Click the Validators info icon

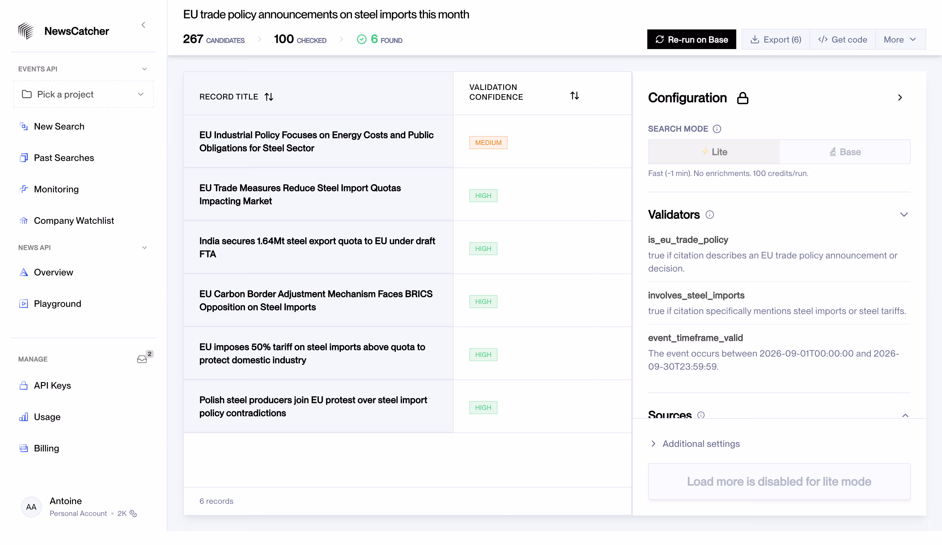(x=709, y=215)
